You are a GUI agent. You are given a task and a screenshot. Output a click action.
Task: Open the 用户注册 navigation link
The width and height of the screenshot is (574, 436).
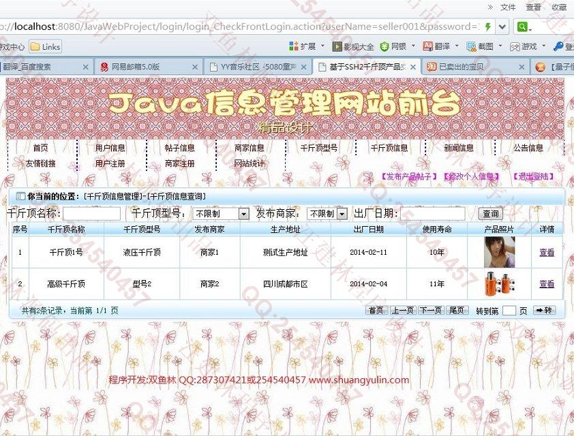tap(110, 163)
